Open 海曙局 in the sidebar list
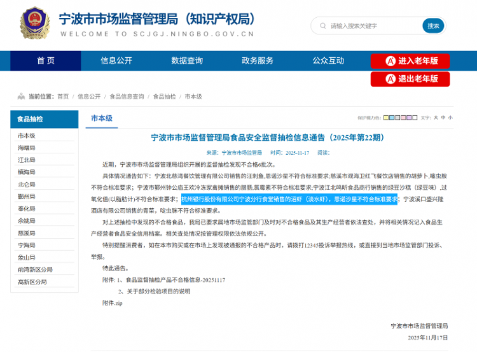This screenshot has width=477, height=352. (x=27, y=148)
